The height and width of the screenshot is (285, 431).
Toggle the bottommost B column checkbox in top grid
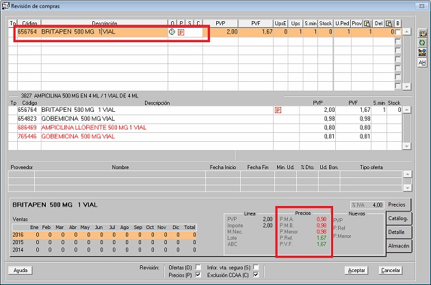pyautogui.click(x=397, y=86)
